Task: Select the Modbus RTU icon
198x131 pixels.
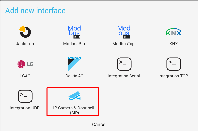Action: click(74, 32)
